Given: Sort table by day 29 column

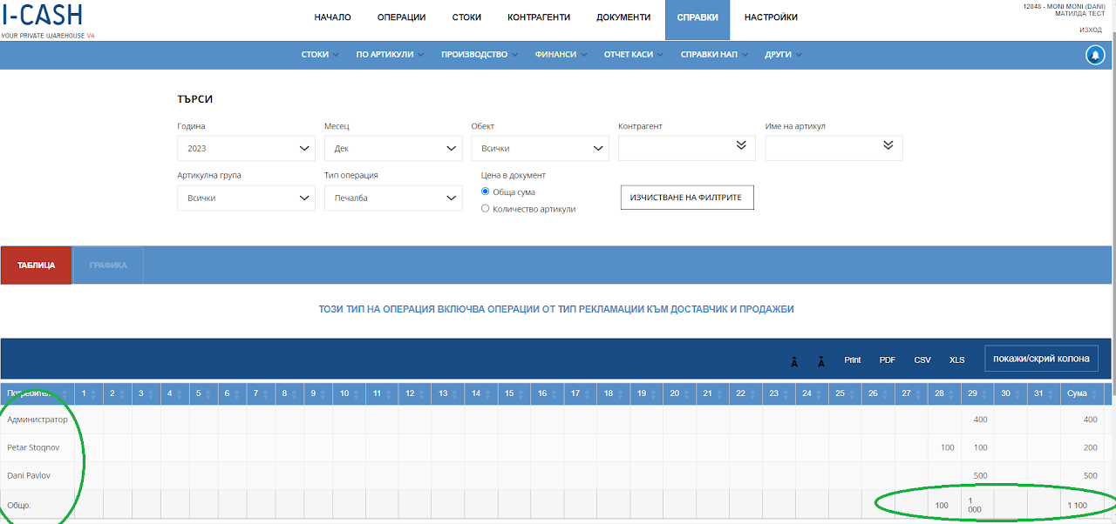Looking at the screenshot, I should click(977, 393).
